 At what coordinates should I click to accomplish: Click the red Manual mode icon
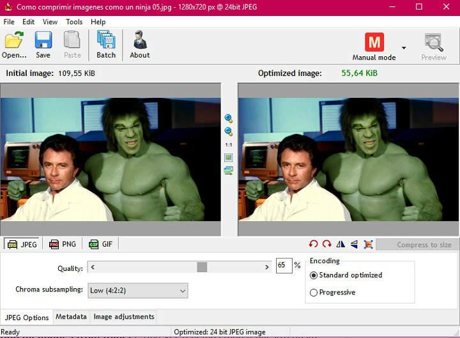(x=374, y=42)
